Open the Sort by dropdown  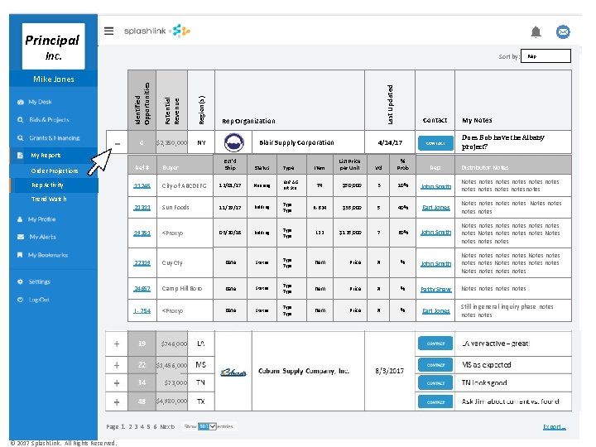click(x=546, y=56)
